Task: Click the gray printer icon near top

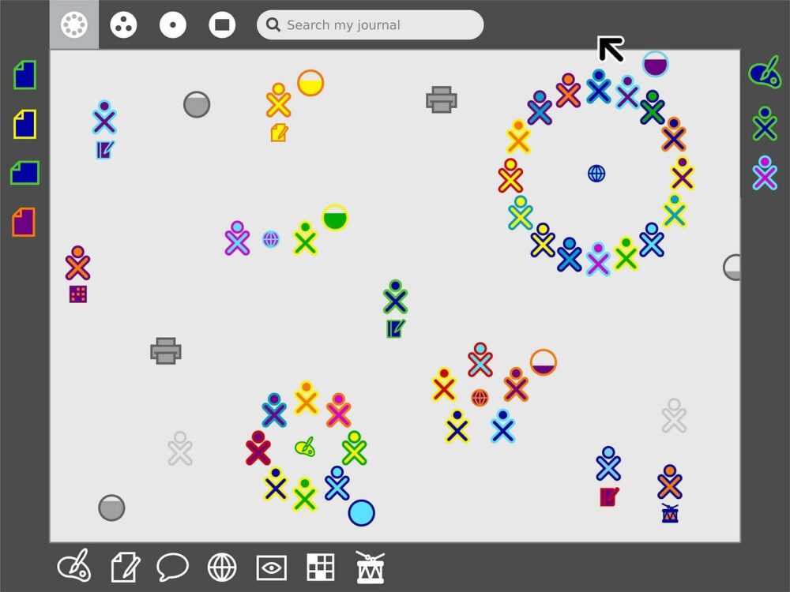Action: click(x=442, y=99)
